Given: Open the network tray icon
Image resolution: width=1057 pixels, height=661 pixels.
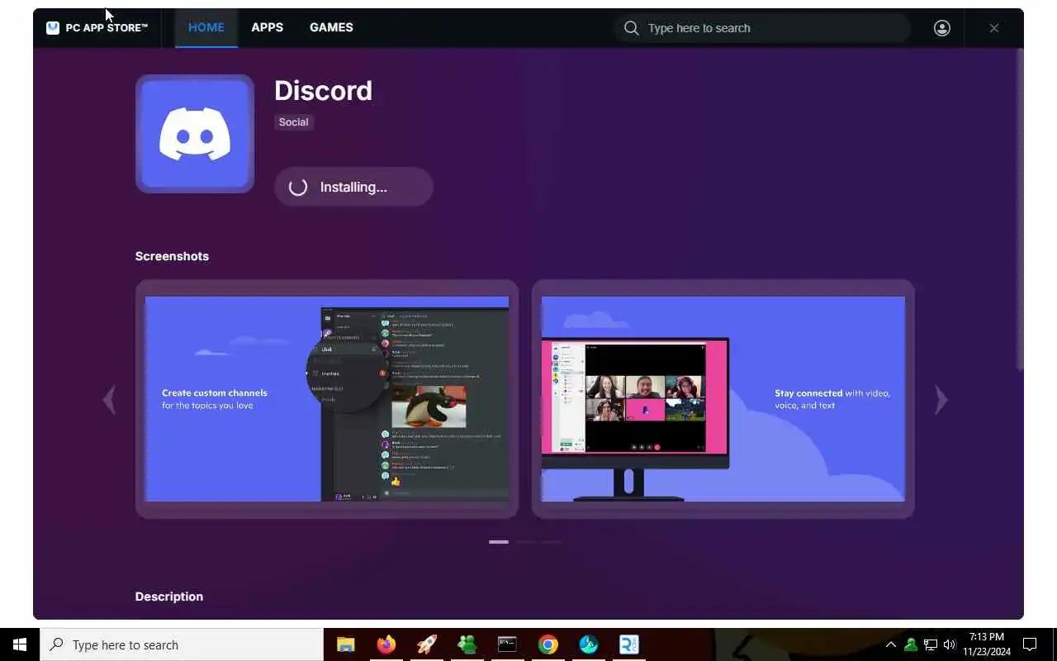Looking at the screenshot, I should [931, 644].
